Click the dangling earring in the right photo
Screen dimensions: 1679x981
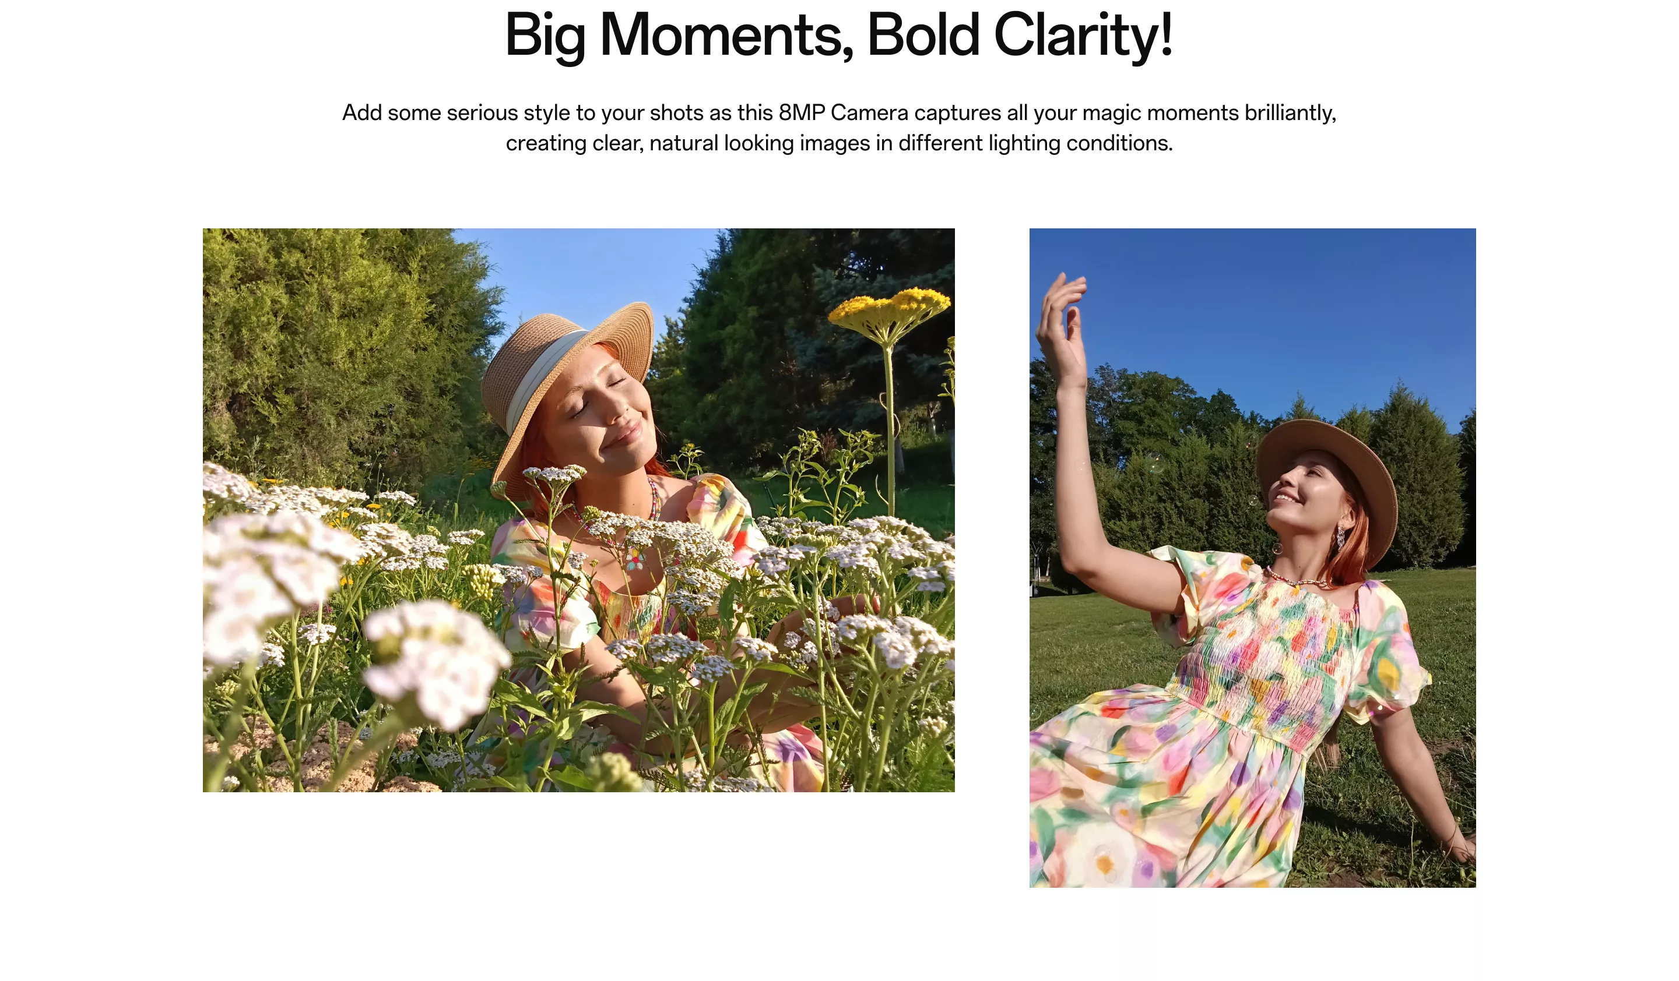tap(1340, 537)
